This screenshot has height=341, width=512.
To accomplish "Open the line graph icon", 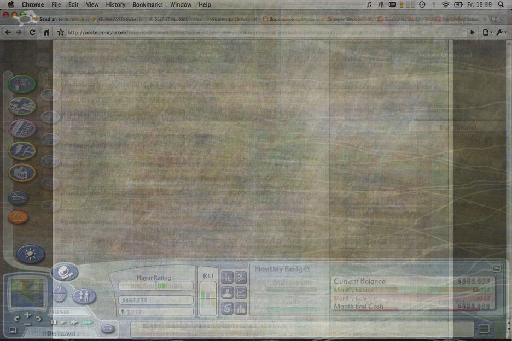I will click(241, 293).
